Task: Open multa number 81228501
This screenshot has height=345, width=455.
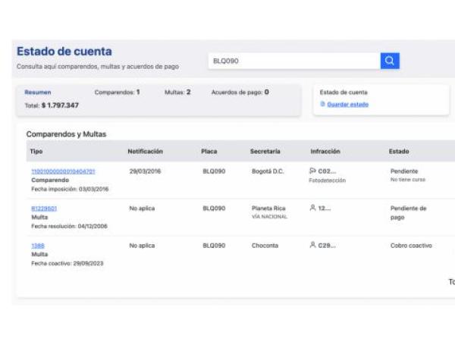Action: [x=44, y=209]
